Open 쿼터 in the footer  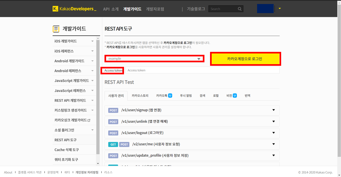pos(67,172)
